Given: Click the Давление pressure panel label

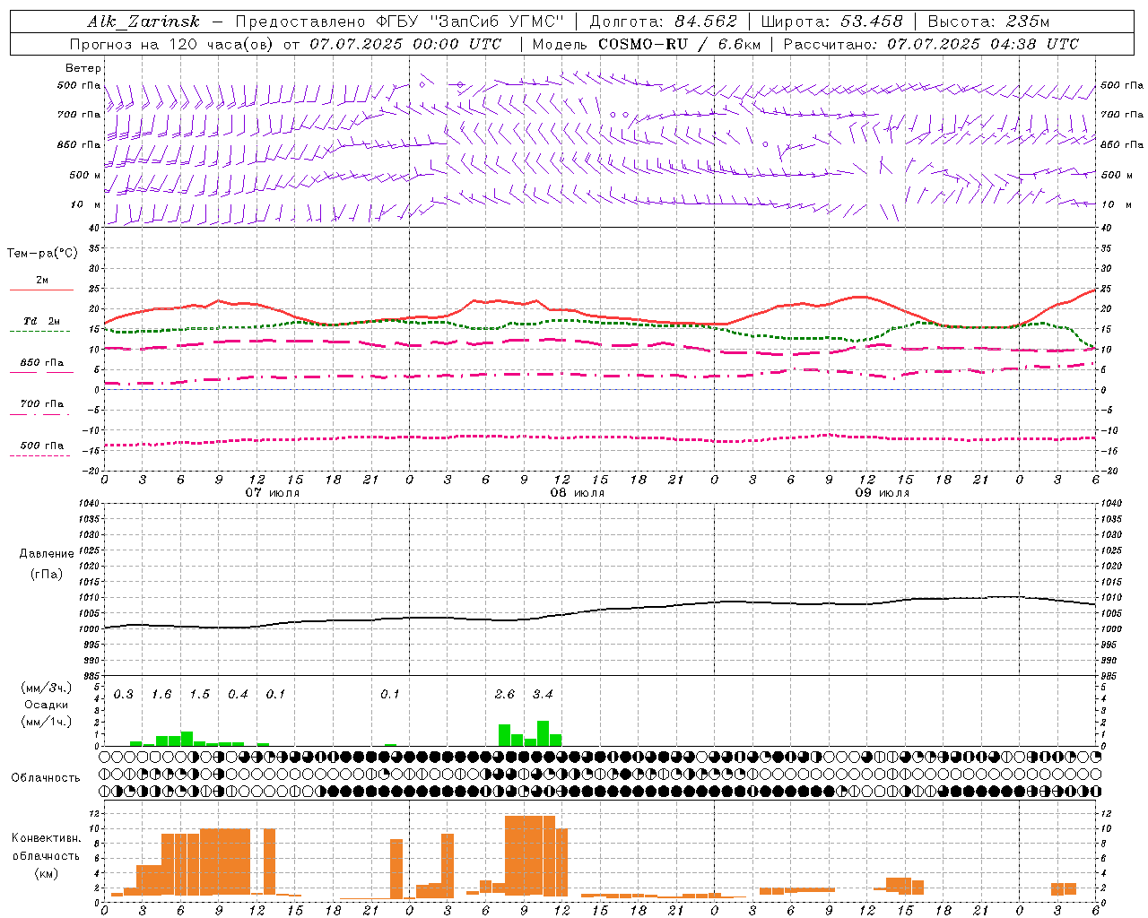Looking at the screenshot, I should tap(47, 554).
